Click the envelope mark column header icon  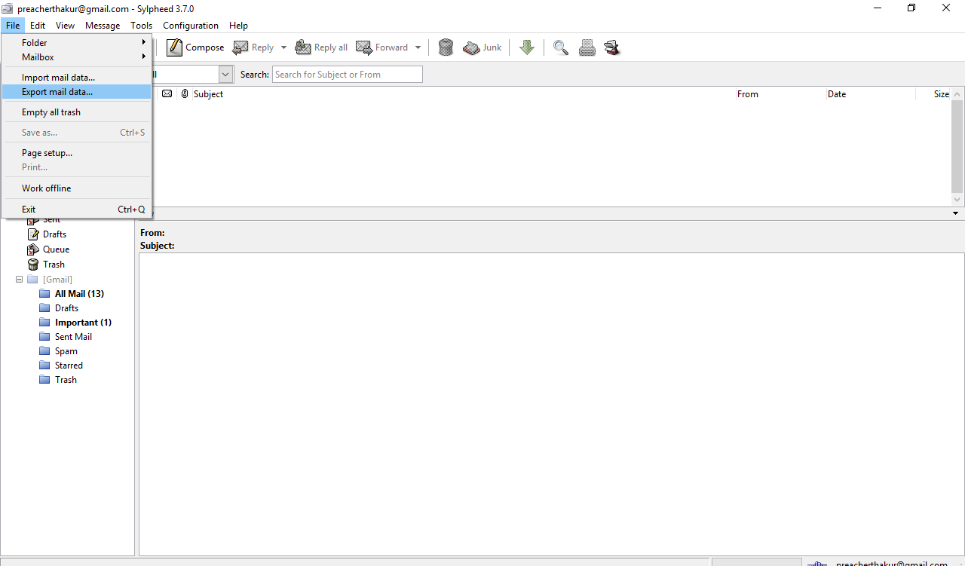click(167, 94)
